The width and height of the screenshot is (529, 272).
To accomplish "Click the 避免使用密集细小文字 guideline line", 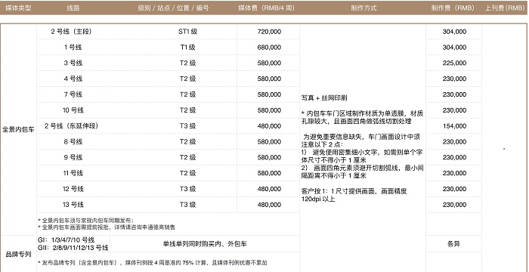I will [x=362, y=156].
